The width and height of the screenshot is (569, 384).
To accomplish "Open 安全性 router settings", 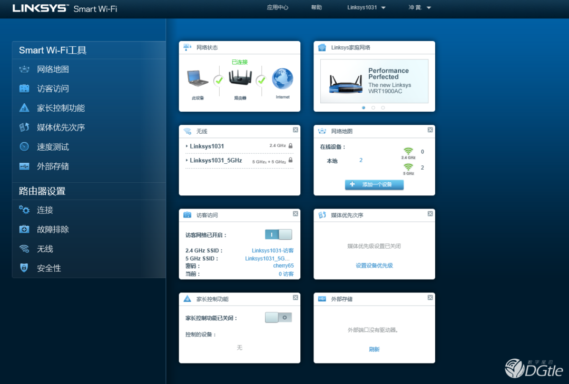I will point(49,268).
